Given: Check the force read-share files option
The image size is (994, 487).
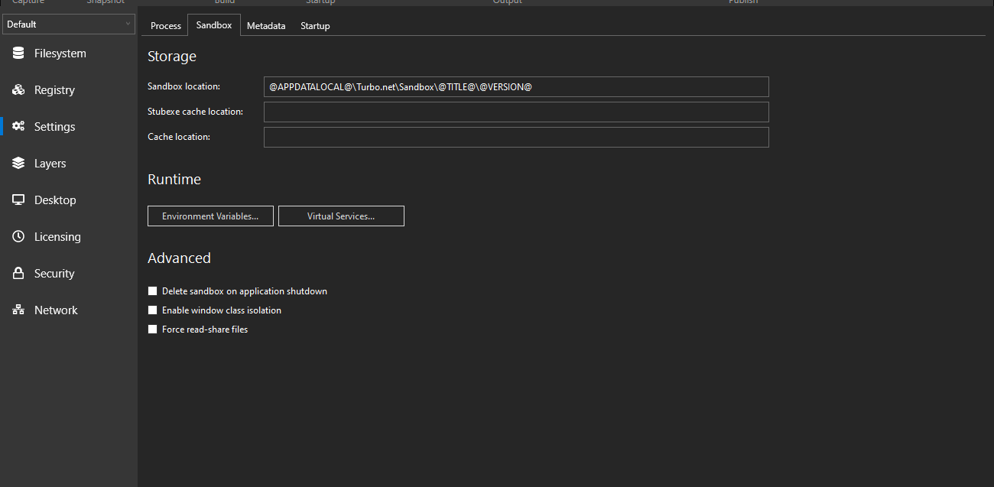Looking at the screenshot, I should tap(152, 329).
